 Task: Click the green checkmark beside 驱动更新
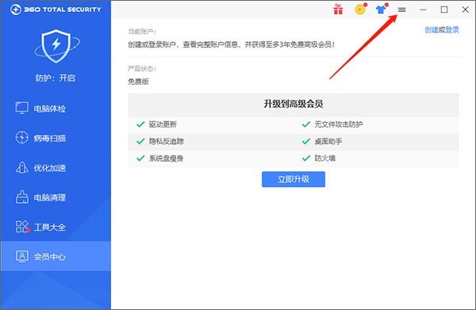pos(140,124)
